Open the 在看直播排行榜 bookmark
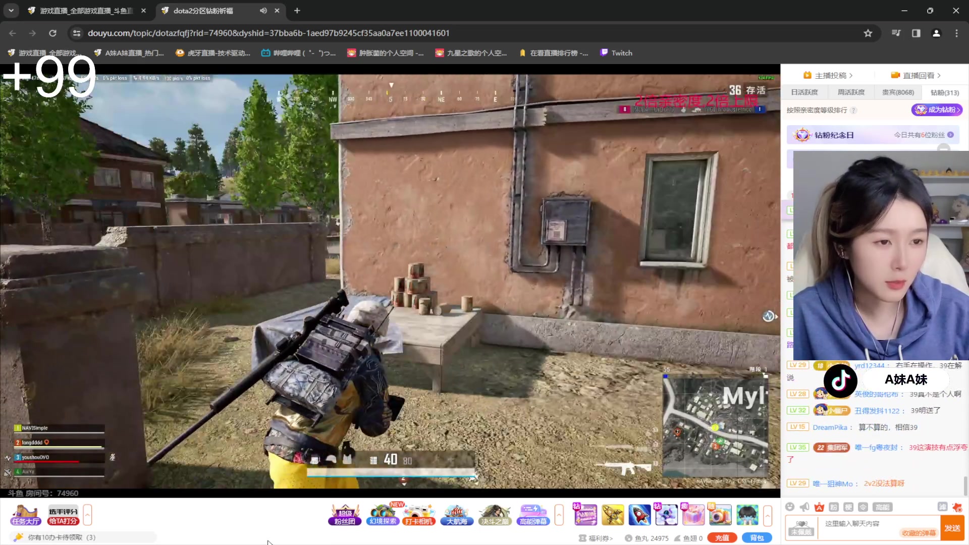The image size is (969, 545). (x=554, y=53)
